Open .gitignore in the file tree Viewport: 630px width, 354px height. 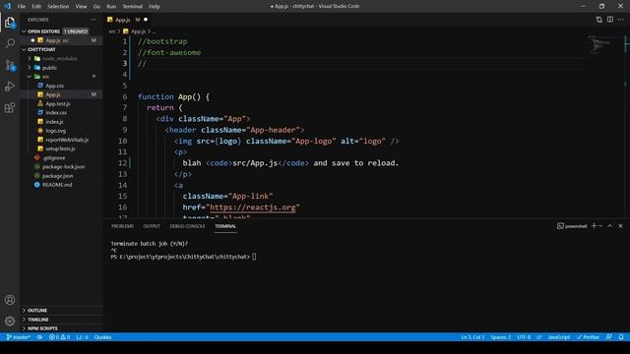(54, 157)
